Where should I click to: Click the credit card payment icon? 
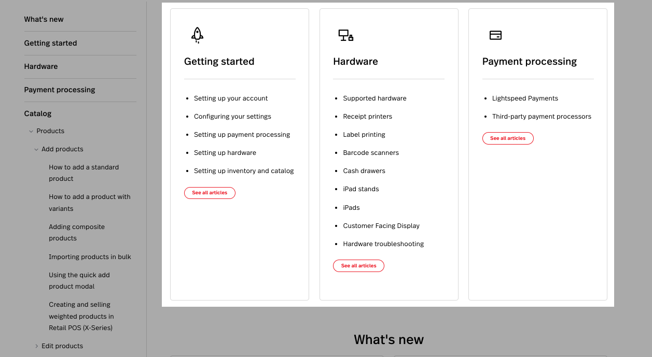[x=495, y=35]
